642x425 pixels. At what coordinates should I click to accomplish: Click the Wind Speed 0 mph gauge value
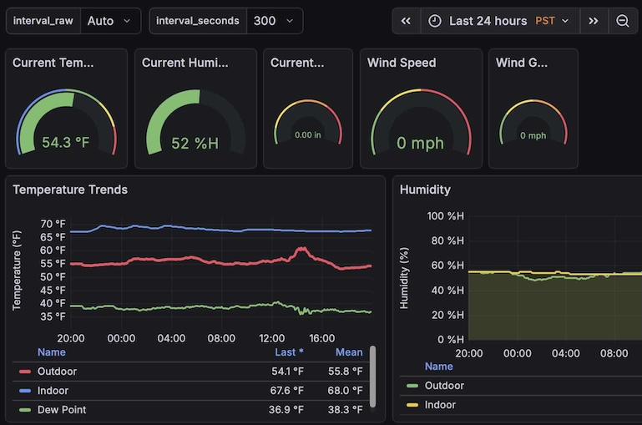tap(420, 143)
